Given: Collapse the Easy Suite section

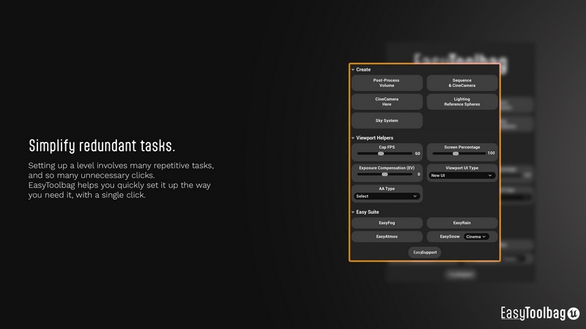Looking at the screenshot, I should point(352,212).
